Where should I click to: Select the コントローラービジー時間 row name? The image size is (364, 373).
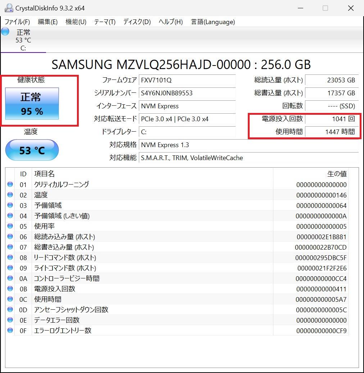point(67,278)
